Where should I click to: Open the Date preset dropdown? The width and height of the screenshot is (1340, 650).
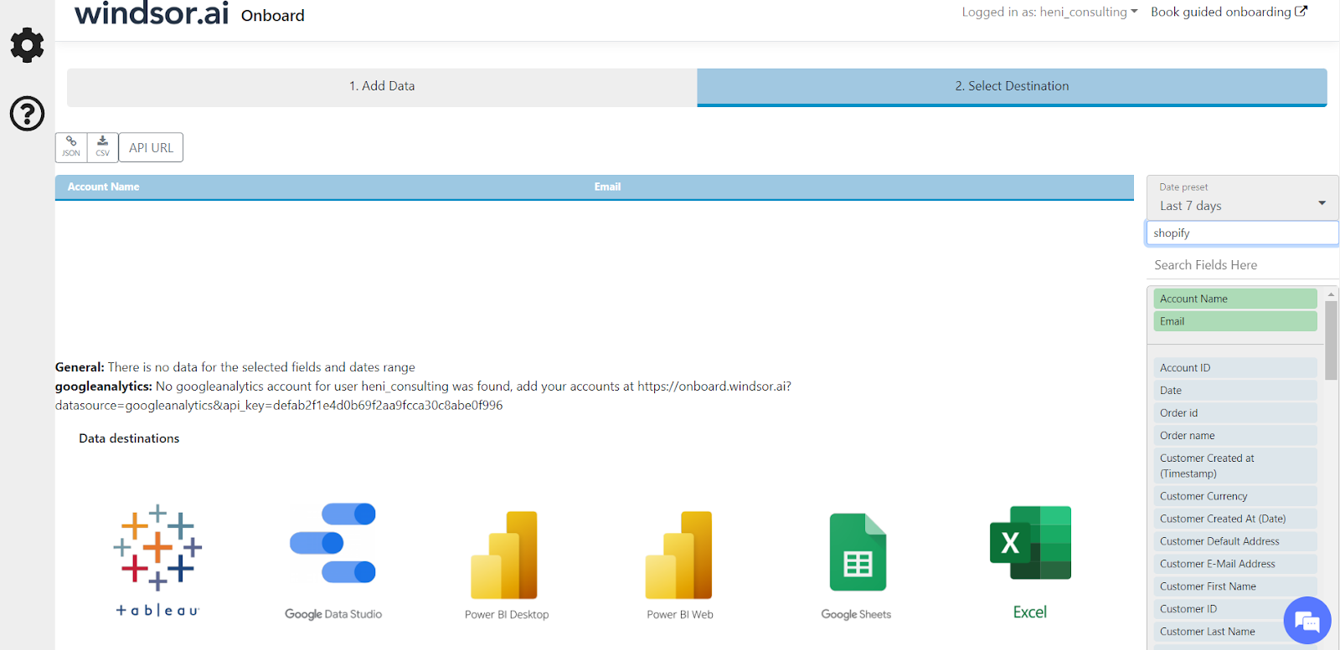tap(1242, 198)
